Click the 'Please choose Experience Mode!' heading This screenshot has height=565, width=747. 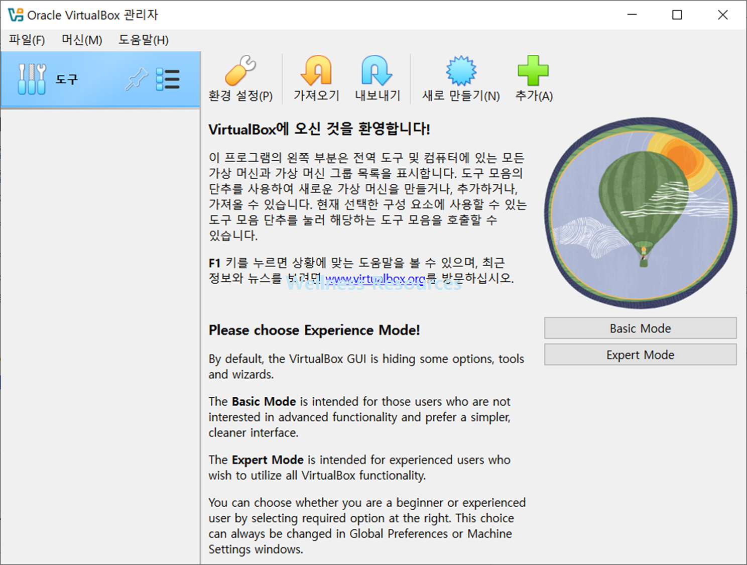[314, 330]
